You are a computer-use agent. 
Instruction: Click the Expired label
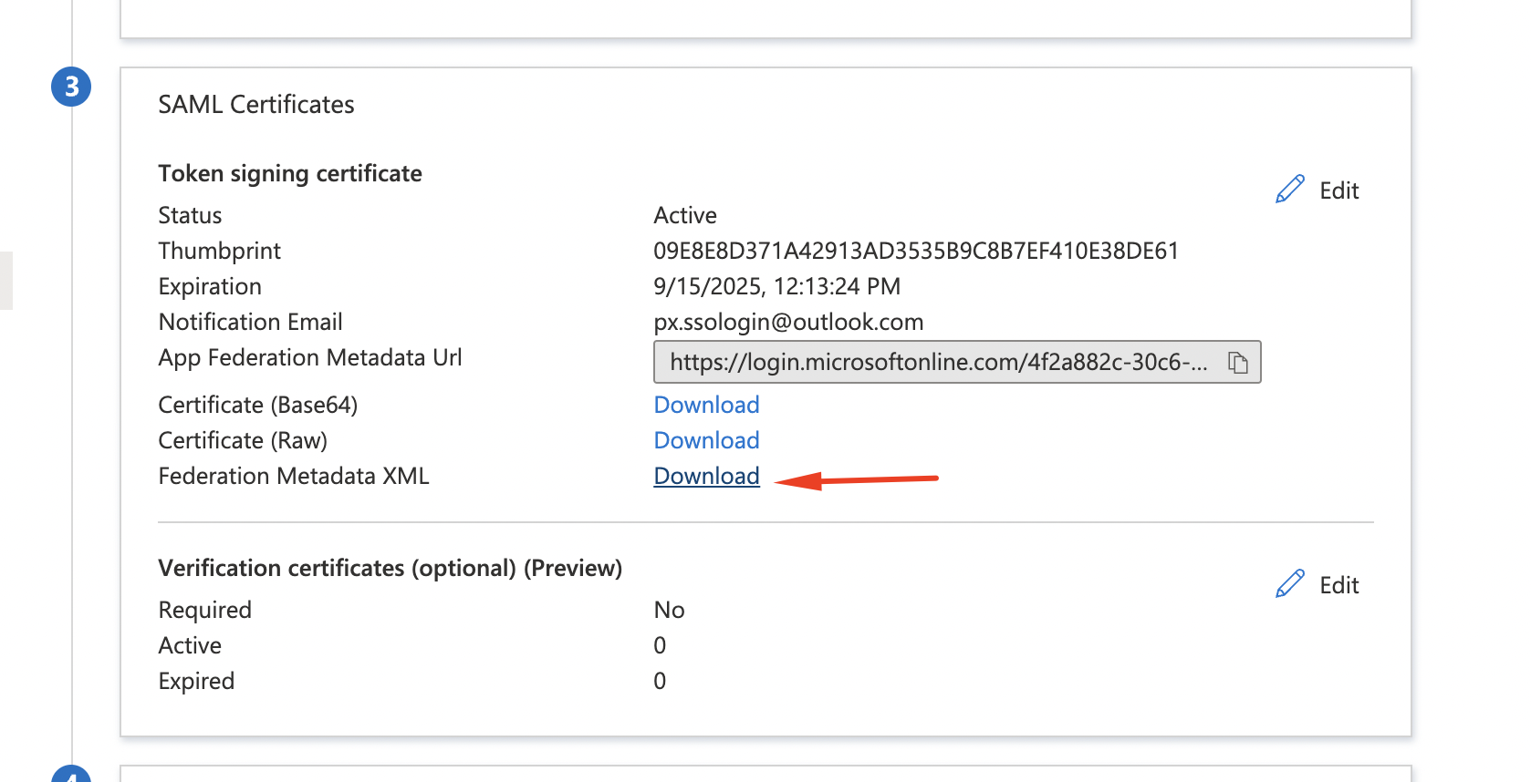click(196, 681)
